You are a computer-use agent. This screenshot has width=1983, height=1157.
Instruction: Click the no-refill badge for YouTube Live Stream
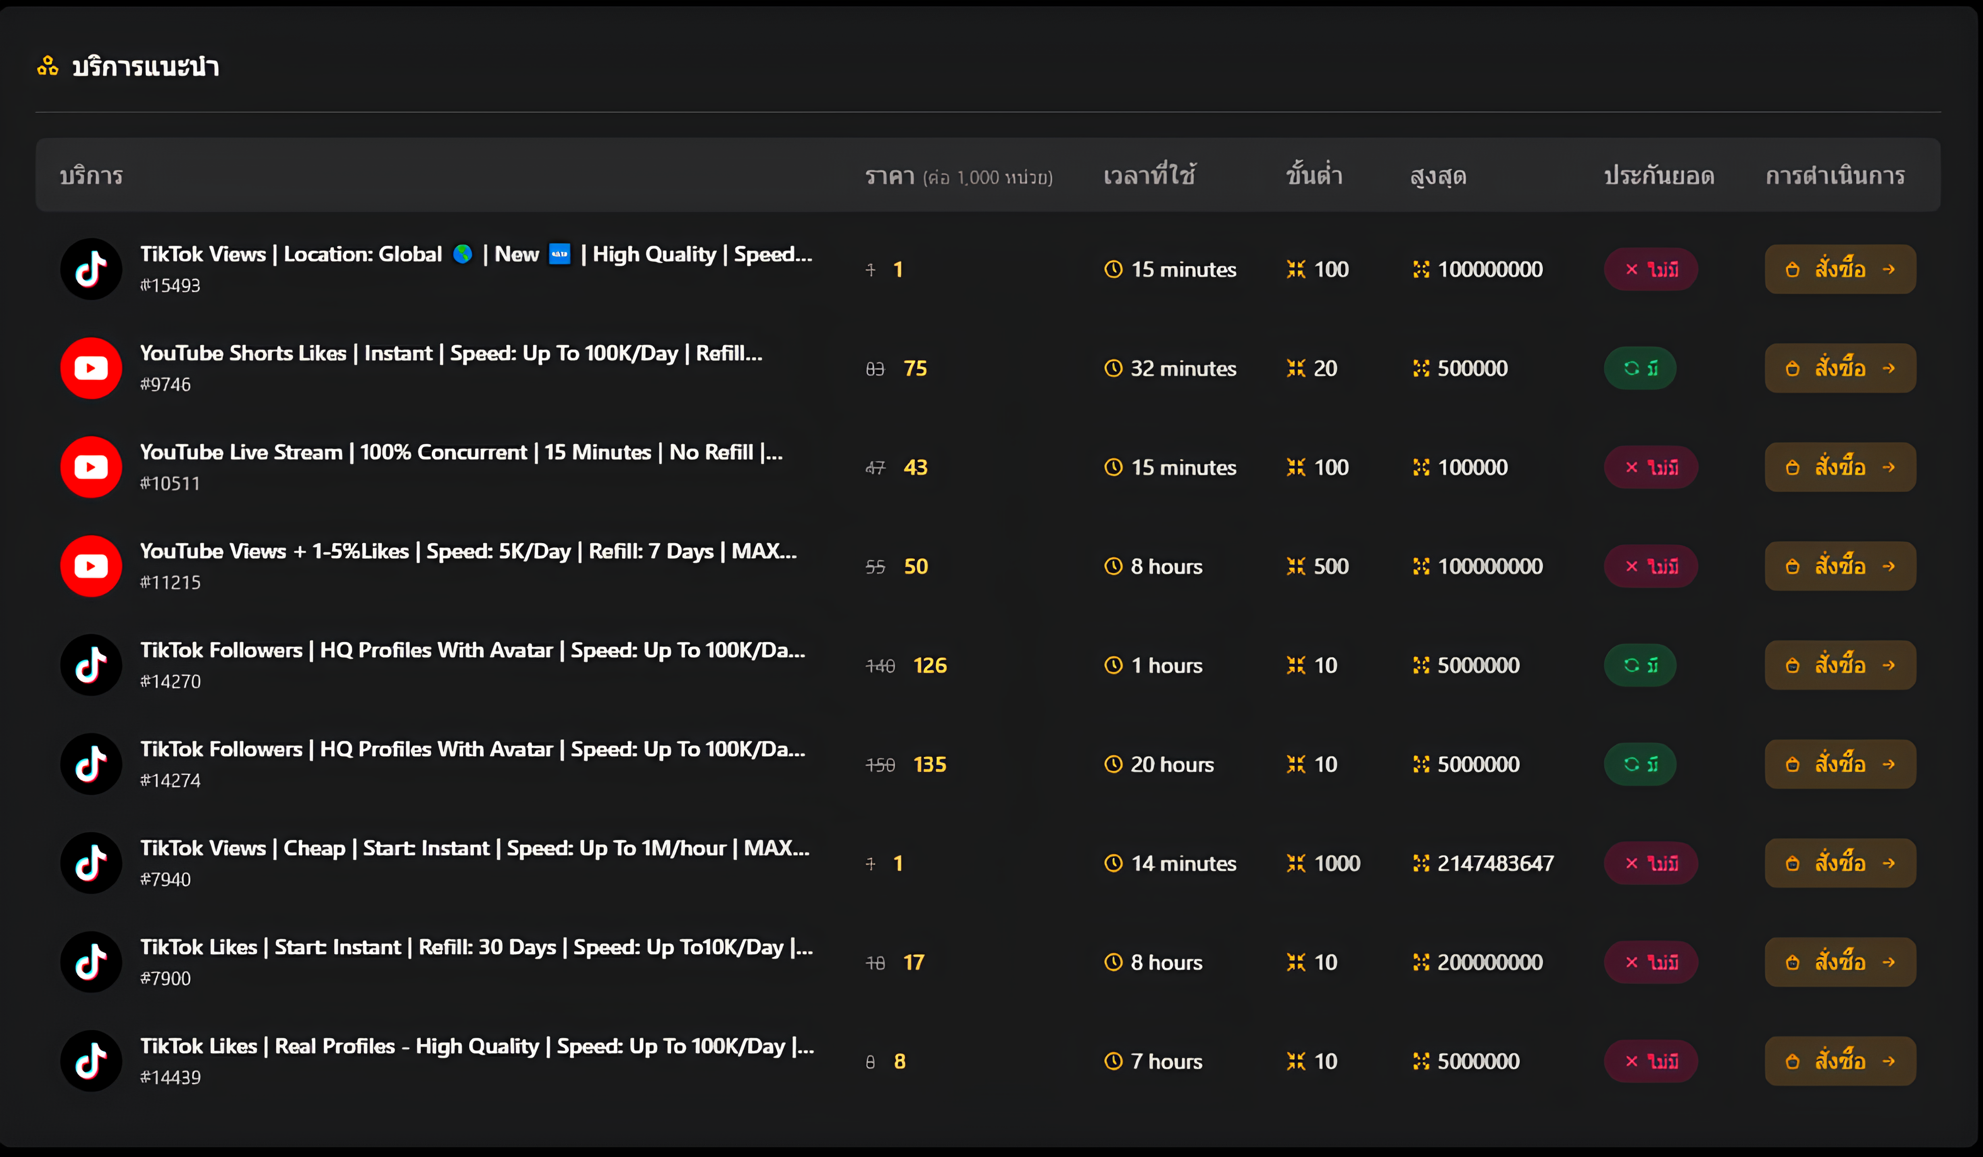1651,468
